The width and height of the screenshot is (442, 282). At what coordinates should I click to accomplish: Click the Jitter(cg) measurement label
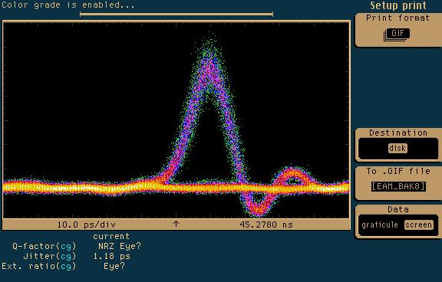pyautogui.click(x=50, y=256)
